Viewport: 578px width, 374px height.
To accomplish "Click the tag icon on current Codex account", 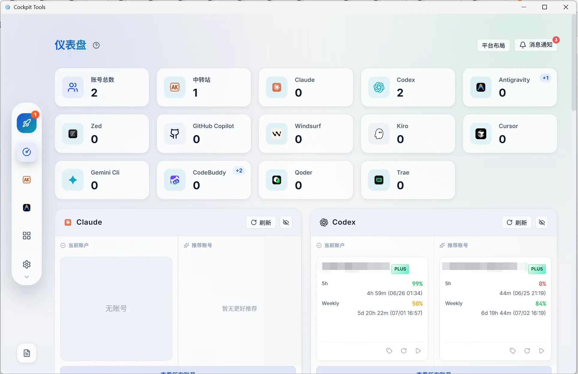I will point(389,351).
